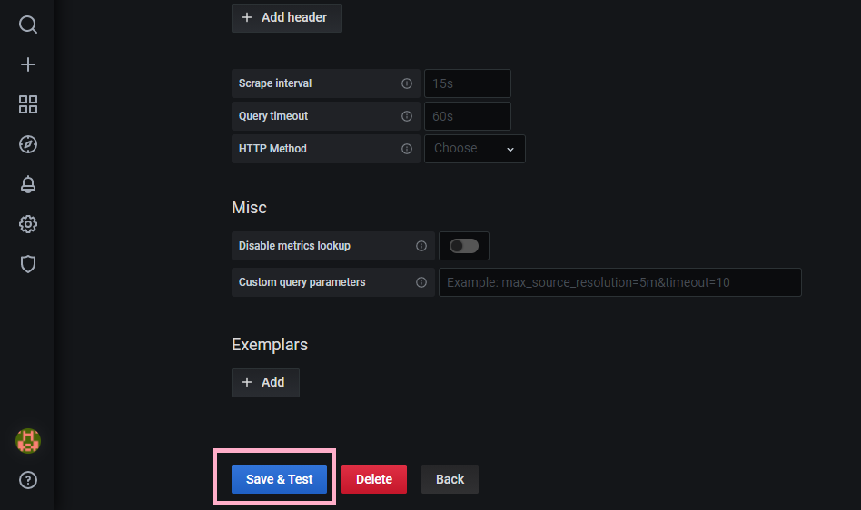Open the Dashboards grid icon

28,104
